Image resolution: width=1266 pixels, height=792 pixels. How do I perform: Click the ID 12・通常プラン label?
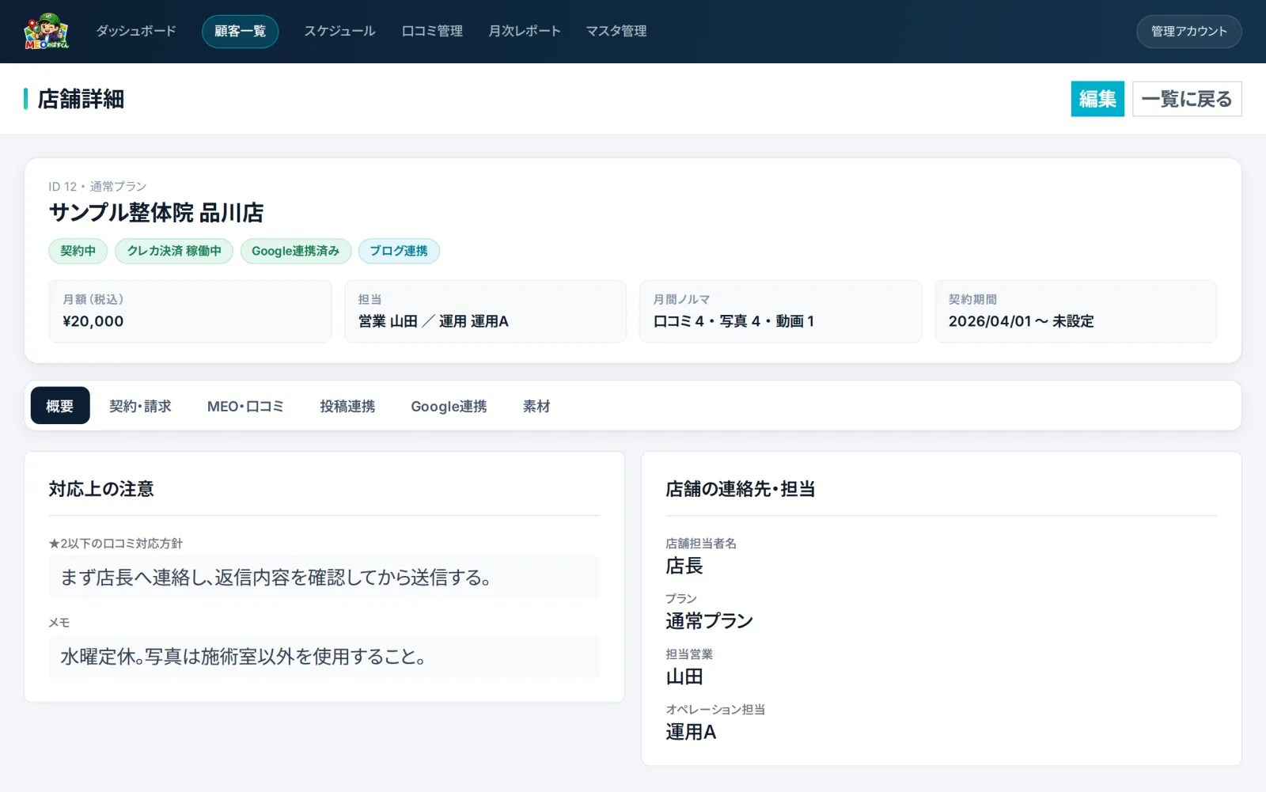click(97, 187)
